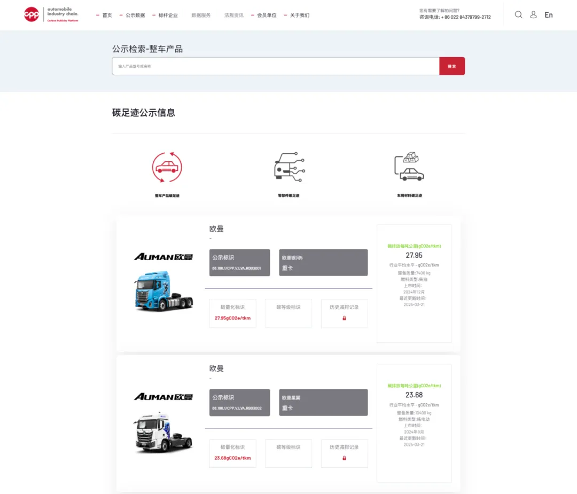Screen dimensions: 577x494
Task: Select the 整车产品碳足迹 car cycle icon
Action: pyautogui.click(x=167, y=167)
